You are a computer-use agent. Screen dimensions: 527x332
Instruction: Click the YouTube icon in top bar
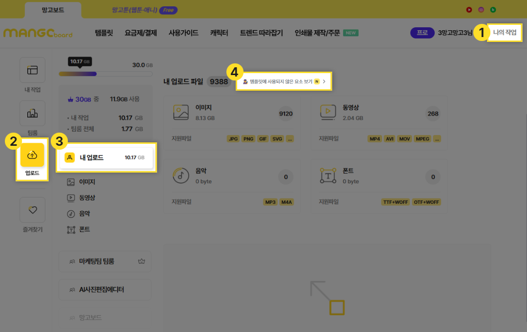tap(469, 9)
